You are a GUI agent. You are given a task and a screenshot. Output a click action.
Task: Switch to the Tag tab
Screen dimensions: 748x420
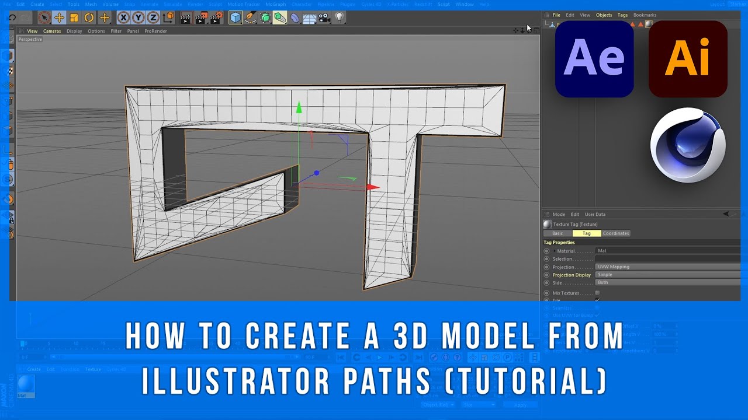coord(586,233)
